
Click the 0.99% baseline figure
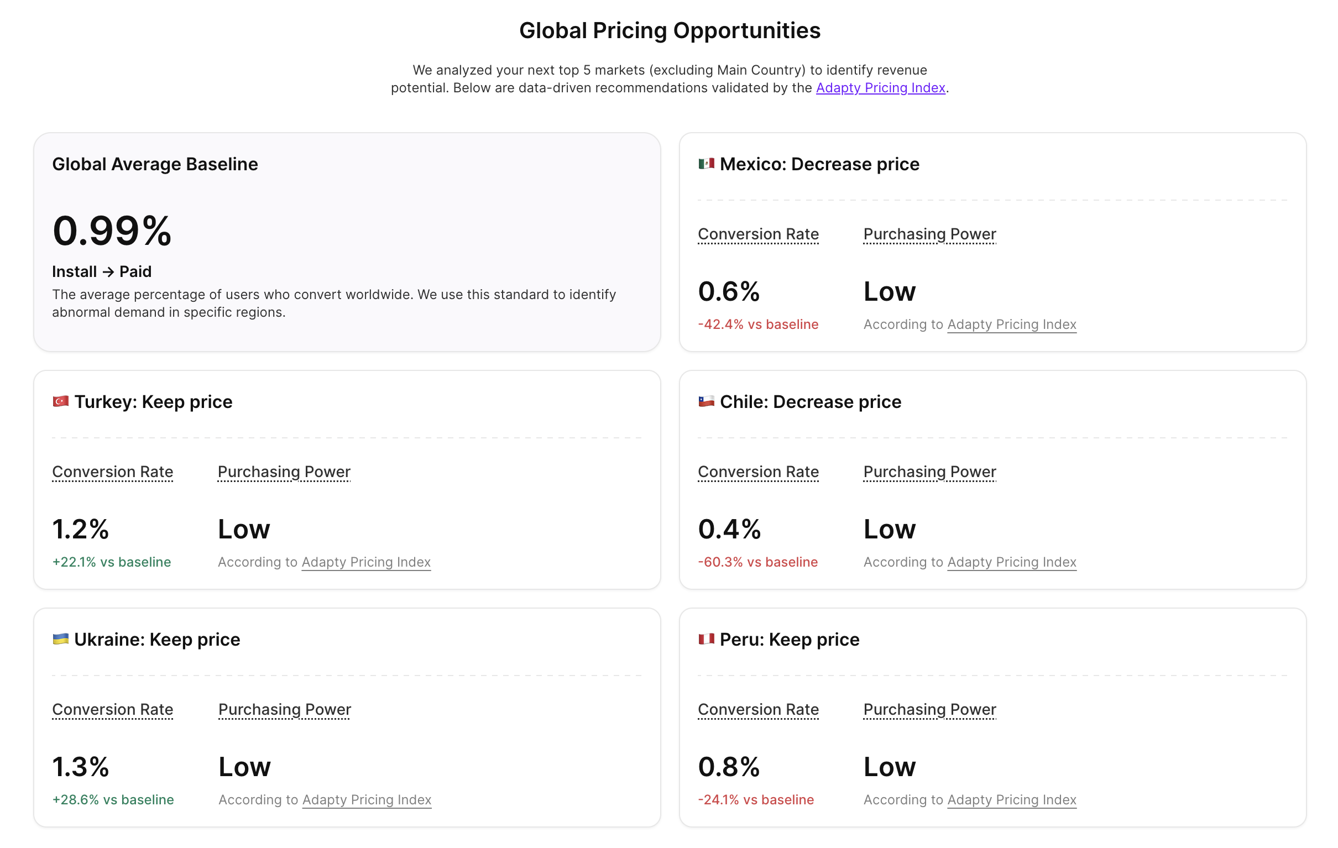click(x=111, y=229)
